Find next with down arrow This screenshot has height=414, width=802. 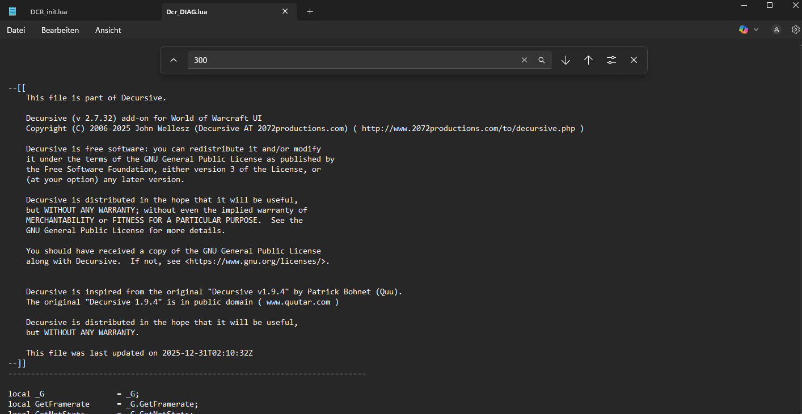tap(565, 60)
